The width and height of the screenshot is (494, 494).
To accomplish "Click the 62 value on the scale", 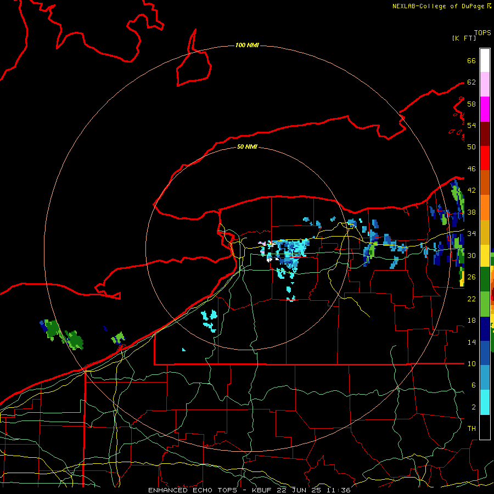I will (471, 82).
